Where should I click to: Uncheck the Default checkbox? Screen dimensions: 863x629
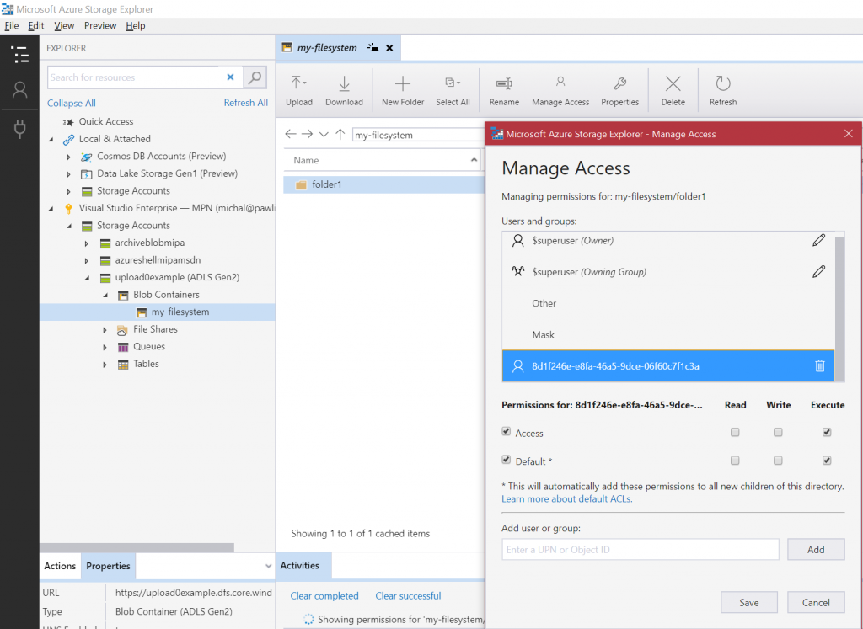(x=507, y=461)
